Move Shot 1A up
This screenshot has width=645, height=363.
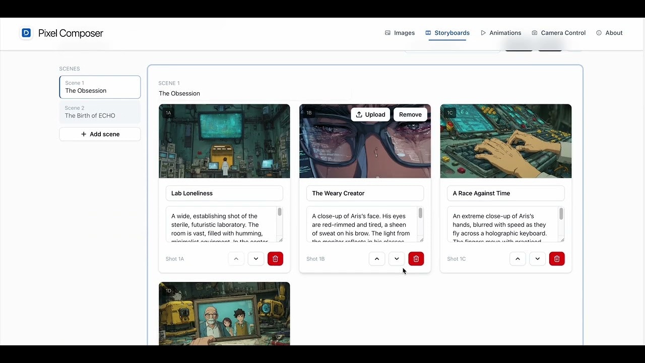[236, 259]
